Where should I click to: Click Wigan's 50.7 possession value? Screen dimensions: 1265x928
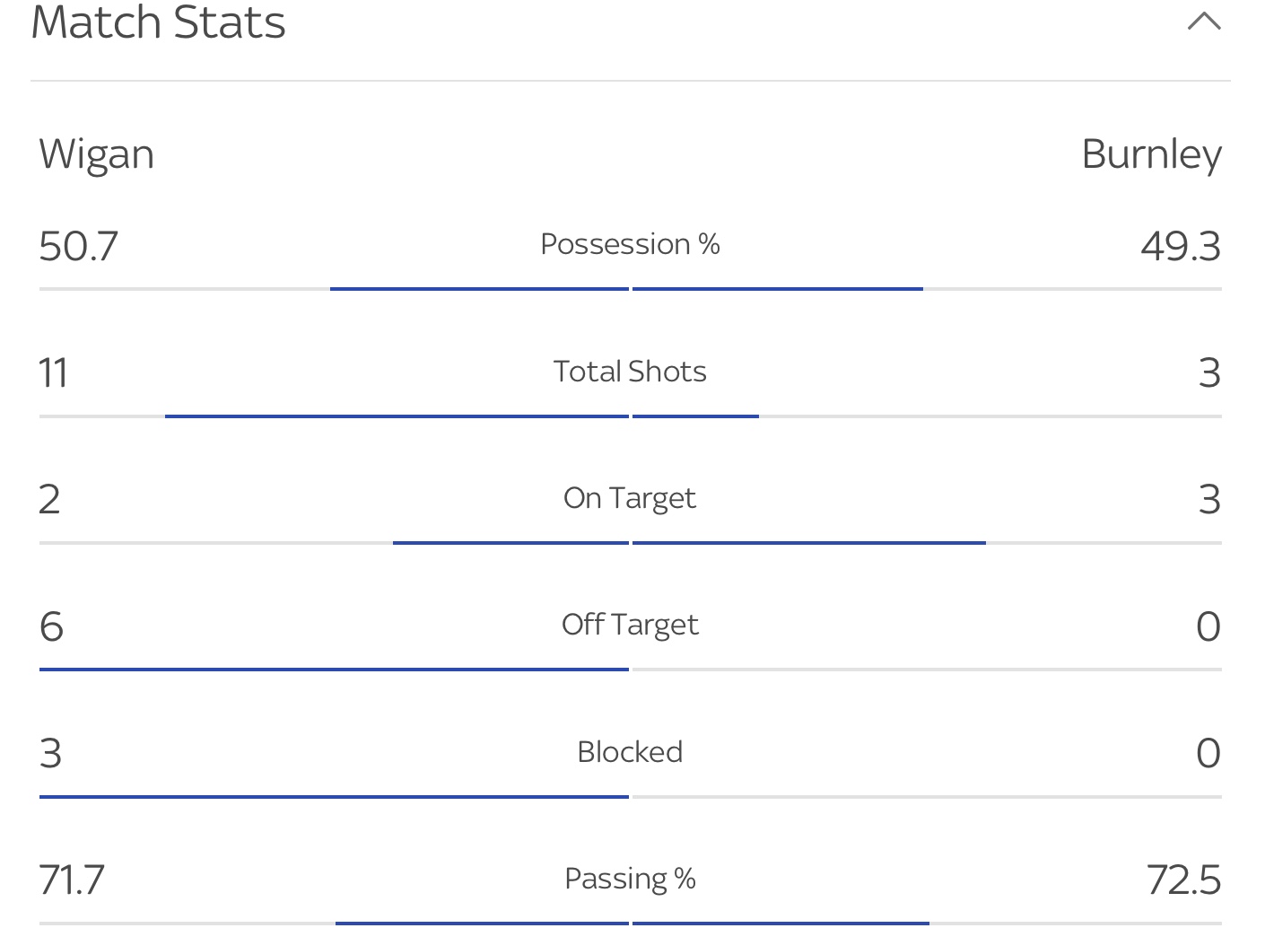(x=79, y=247)
